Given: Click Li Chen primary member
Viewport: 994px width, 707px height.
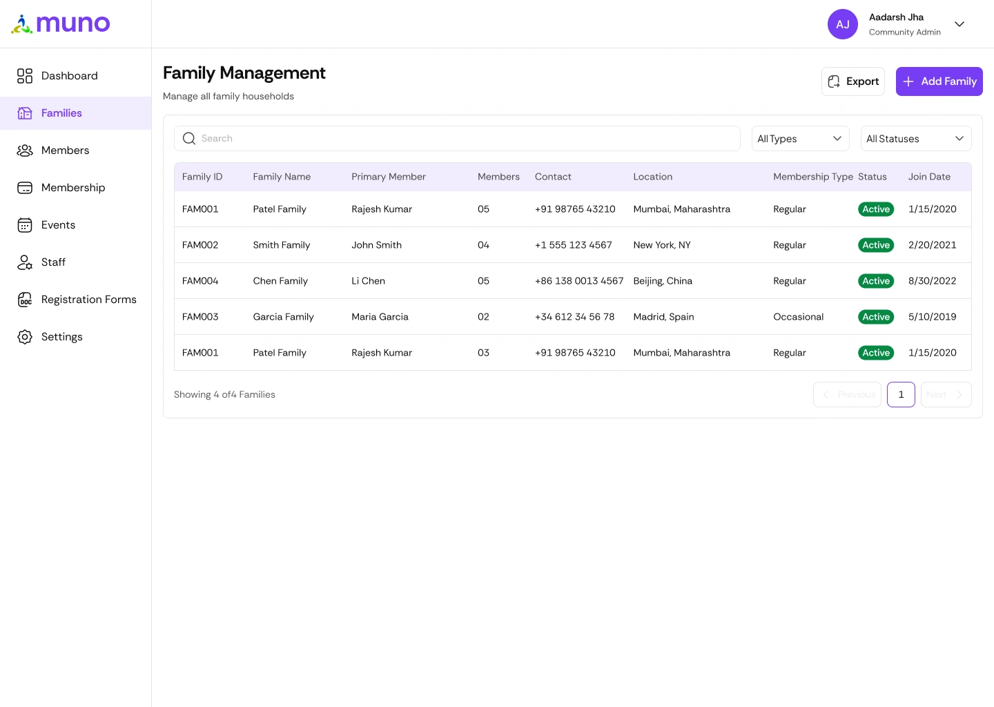Looking at the screenshot, I should pyautogui.click(x=368, y=281).
